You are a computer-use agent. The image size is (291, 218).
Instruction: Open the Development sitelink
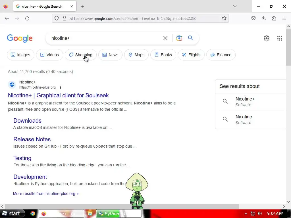click(30, 177)
